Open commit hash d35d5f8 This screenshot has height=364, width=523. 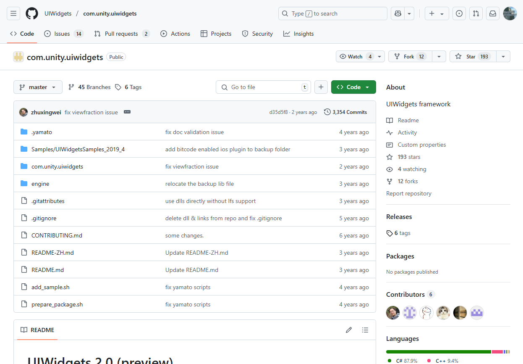coord(279,112)
